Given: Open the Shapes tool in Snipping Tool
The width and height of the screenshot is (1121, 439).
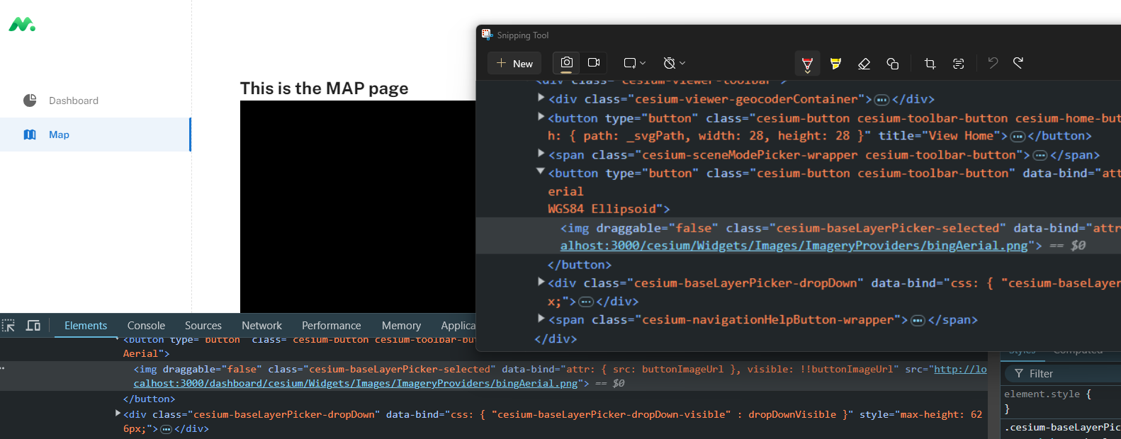Looking at the screenshot, I should (892, 64).
